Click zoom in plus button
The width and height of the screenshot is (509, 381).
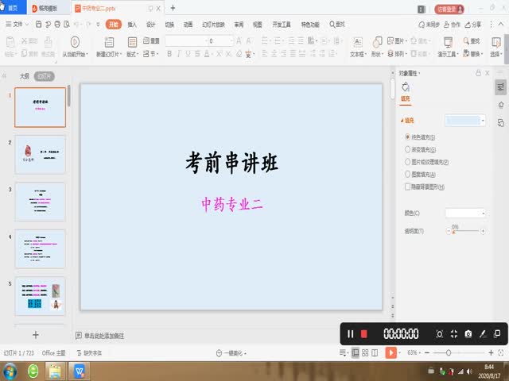click(x=491, y=352)
